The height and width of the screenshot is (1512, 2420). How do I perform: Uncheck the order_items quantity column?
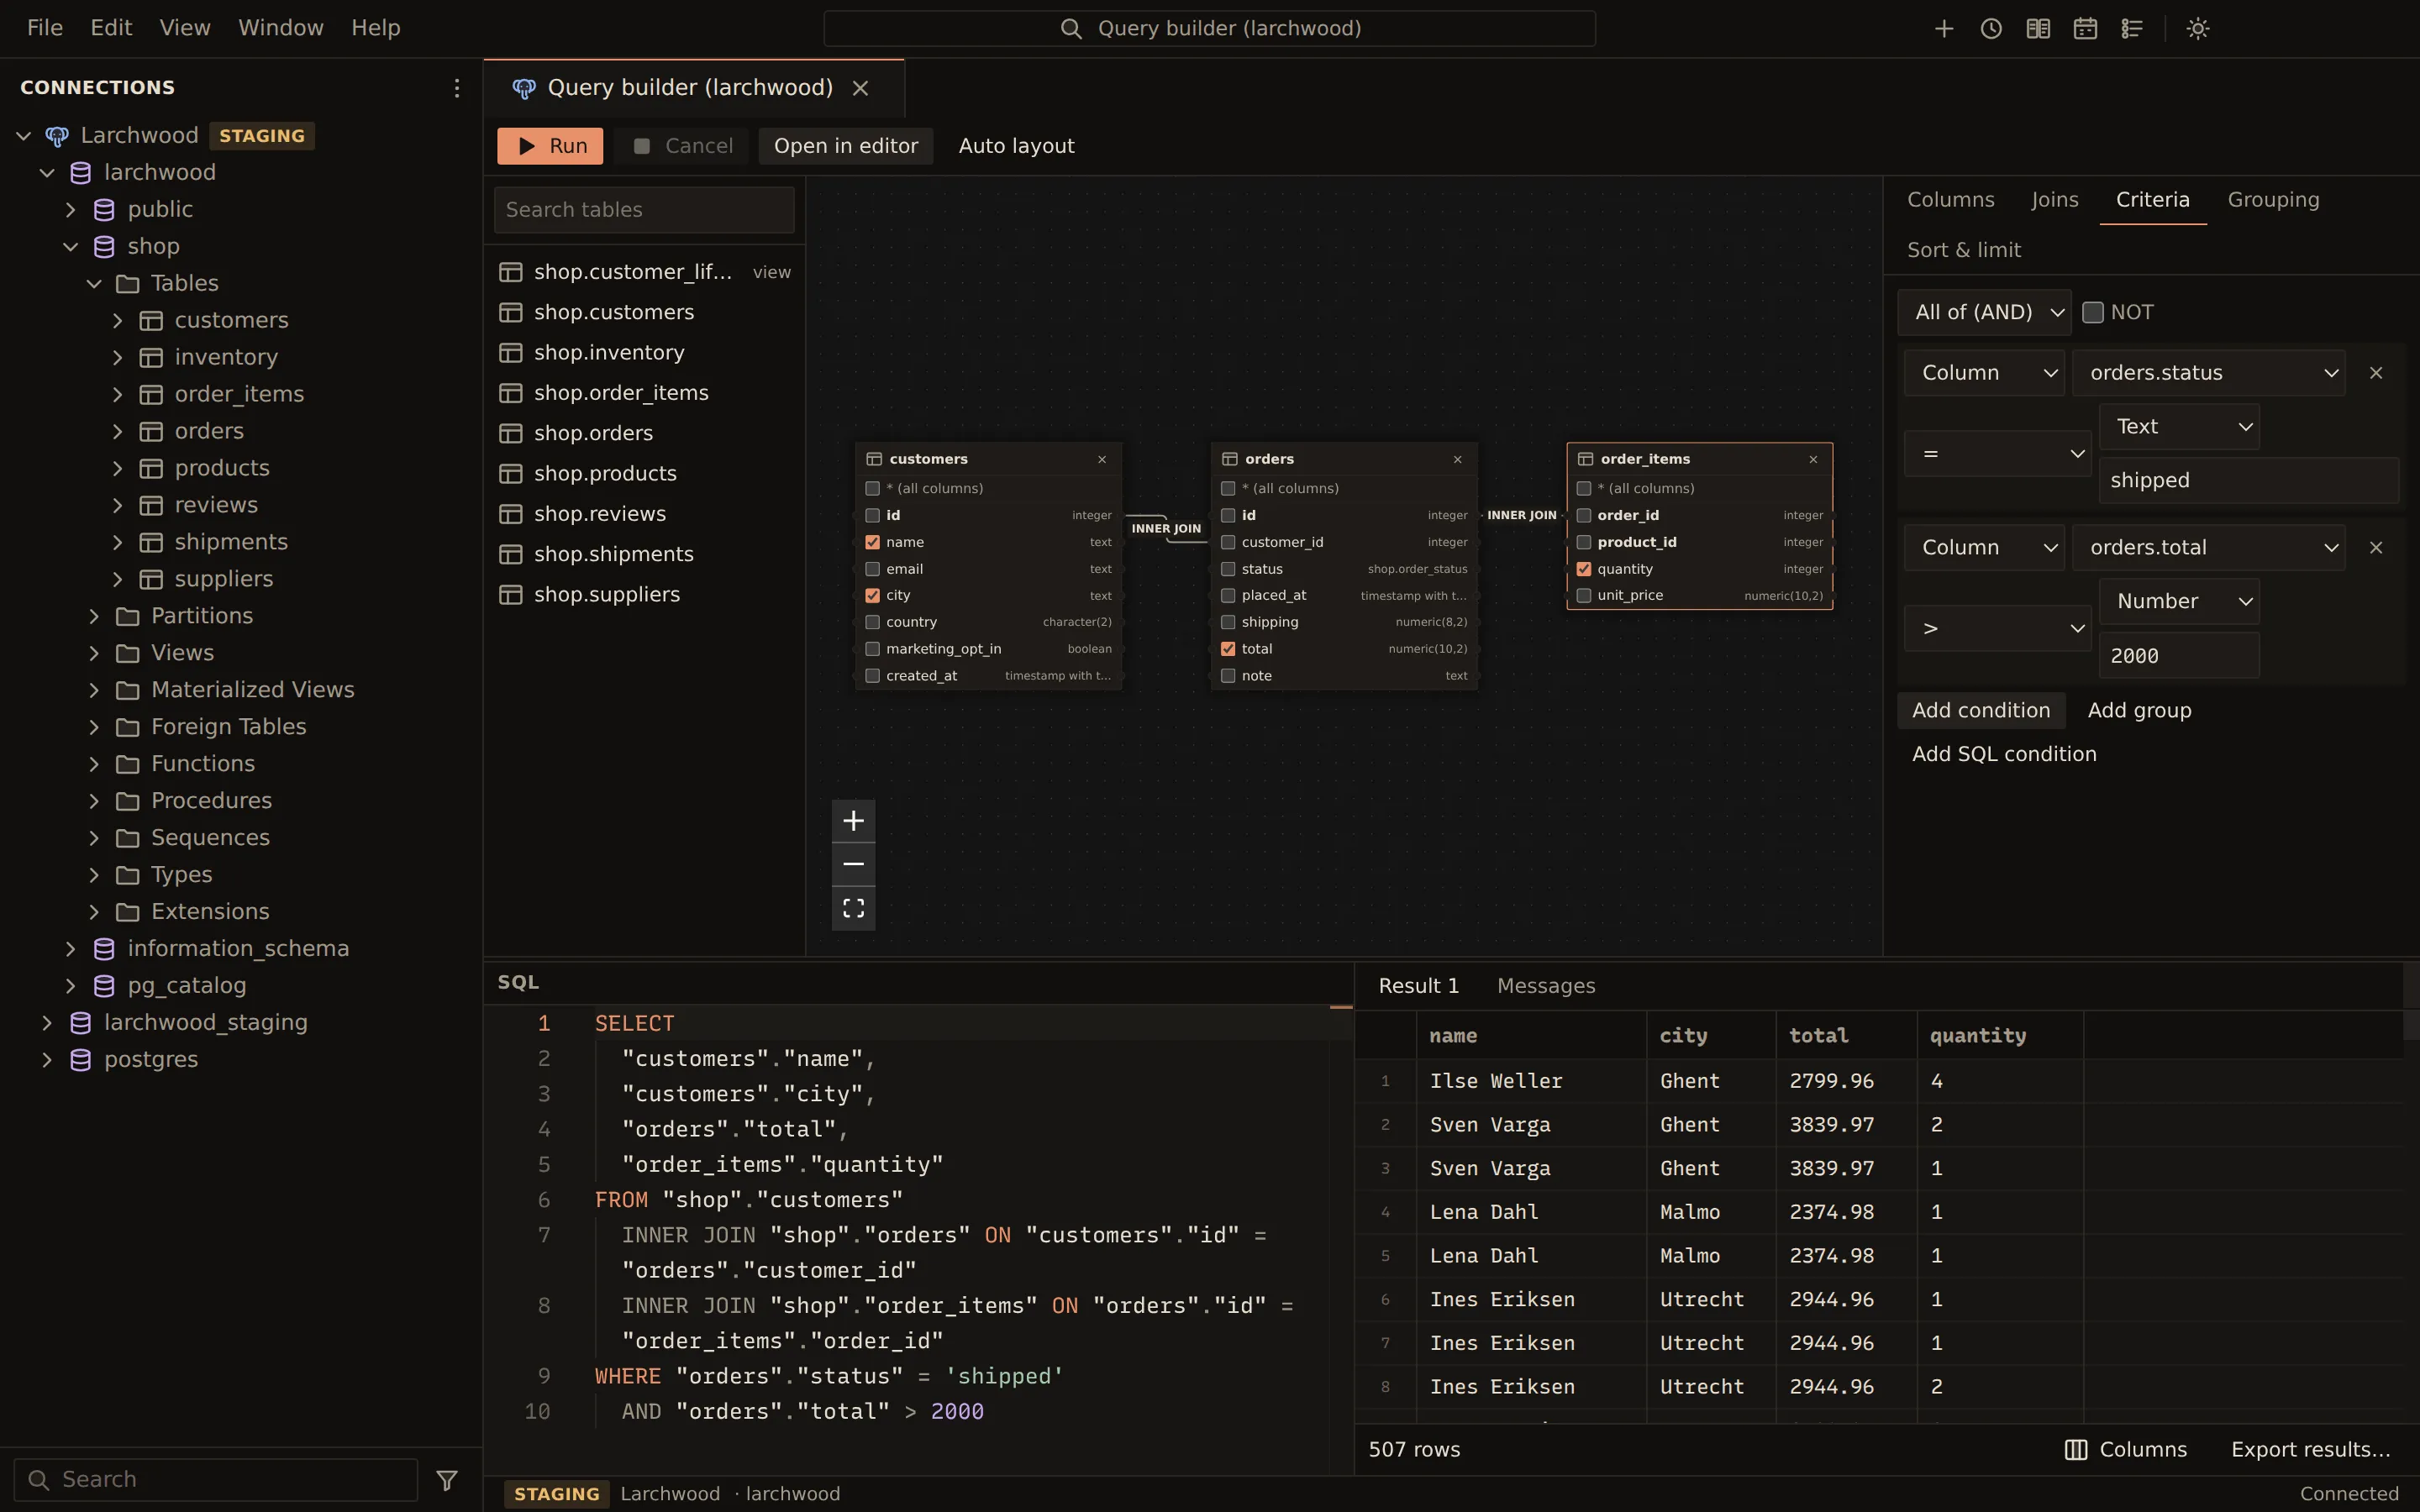[1584, 569]
